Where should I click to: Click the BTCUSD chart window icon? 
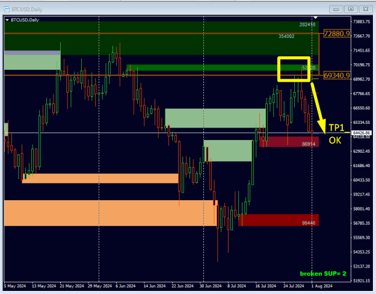tap(7, 10)
